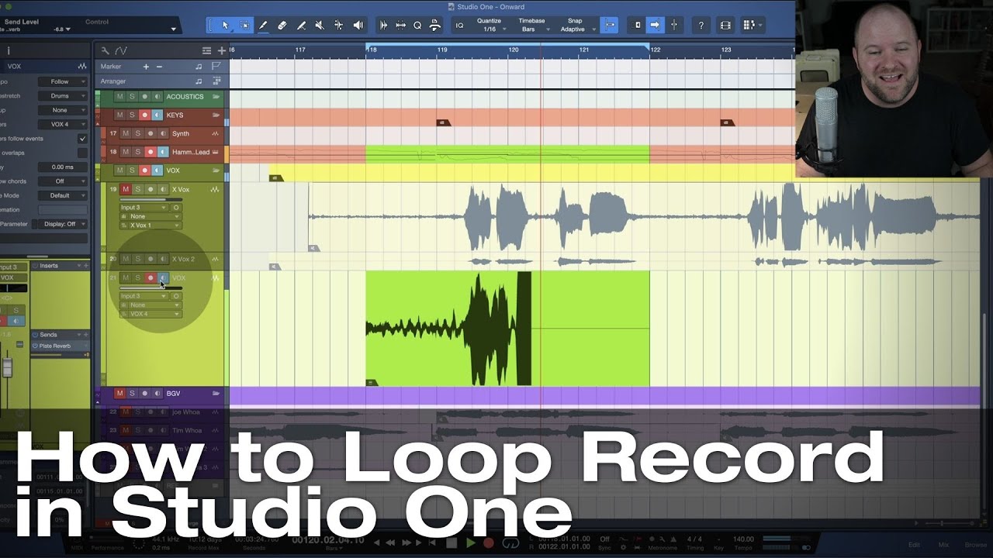This screenshot has width=993, height=558.
Task: Toggle monitor on Hamm..Lead track
Action: [x=163, y=152]
